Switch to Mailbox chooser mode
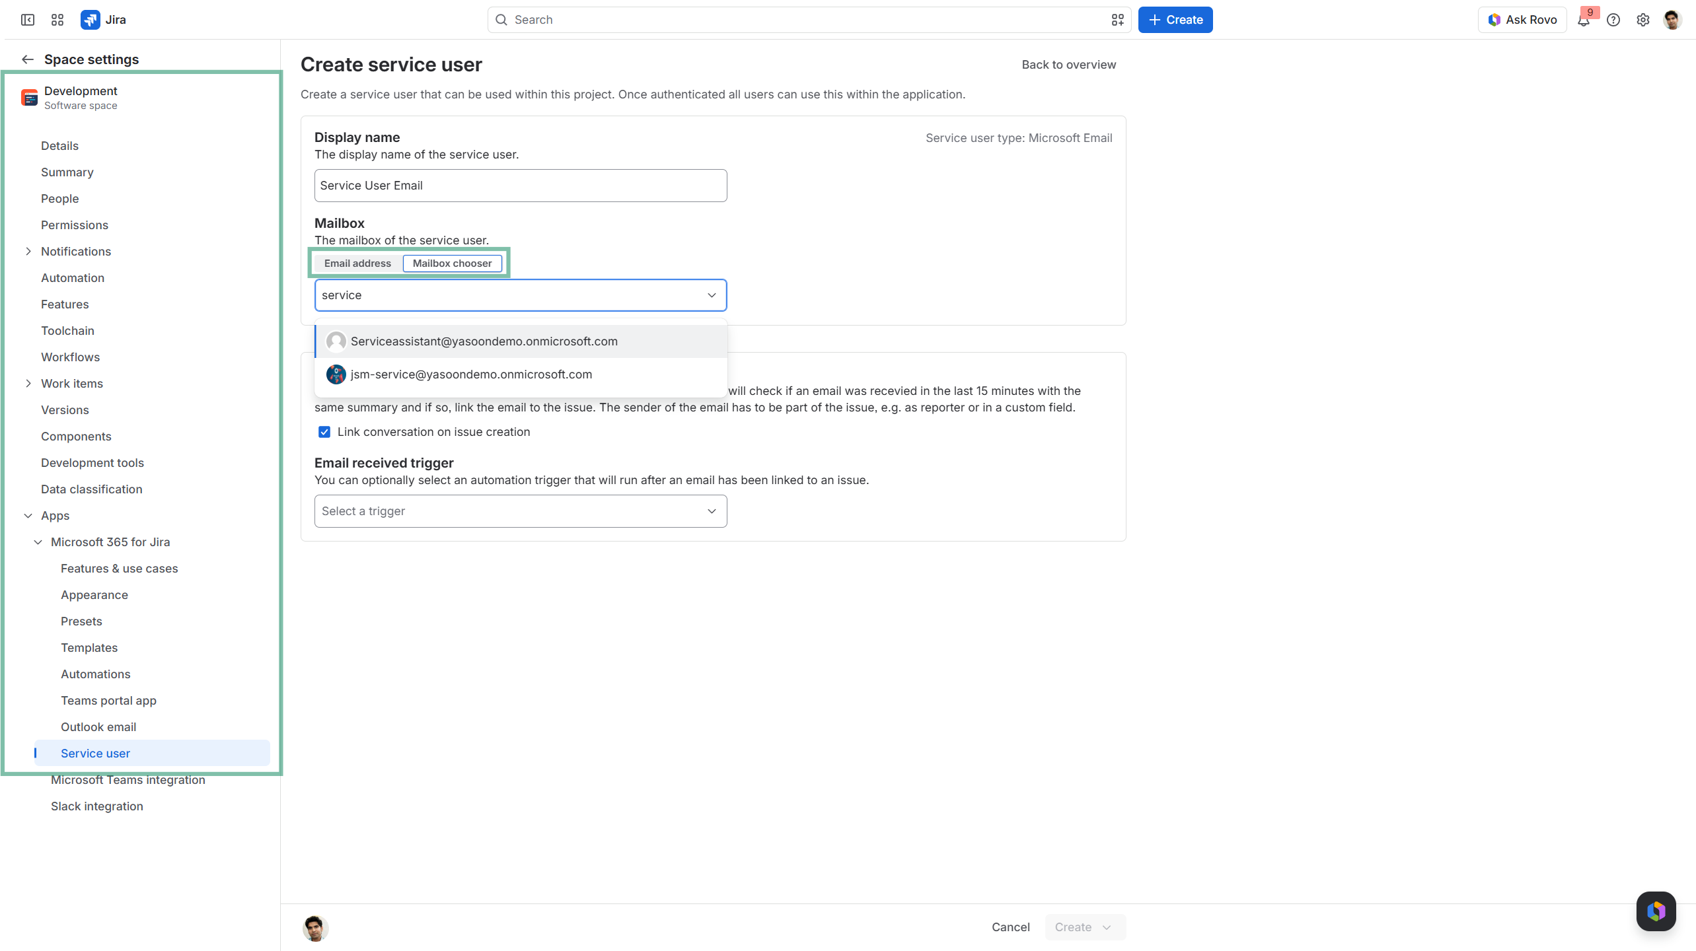Viewport: 1696px width, 951px height. pyautogui.click(x=453, y=264)
